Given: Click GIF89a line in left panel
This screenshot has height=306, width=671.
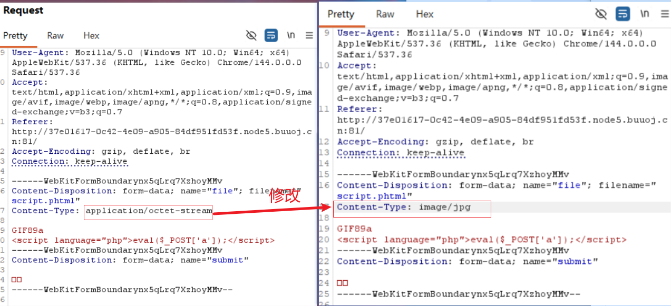Looking at the screenshot, I should click(27, 231).
